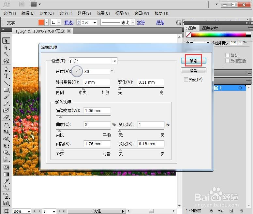This screenshot has width=253, height=214.
Task: Open the 编辑(E) menu
Action: pyautogui.click(x=28, y=13)
